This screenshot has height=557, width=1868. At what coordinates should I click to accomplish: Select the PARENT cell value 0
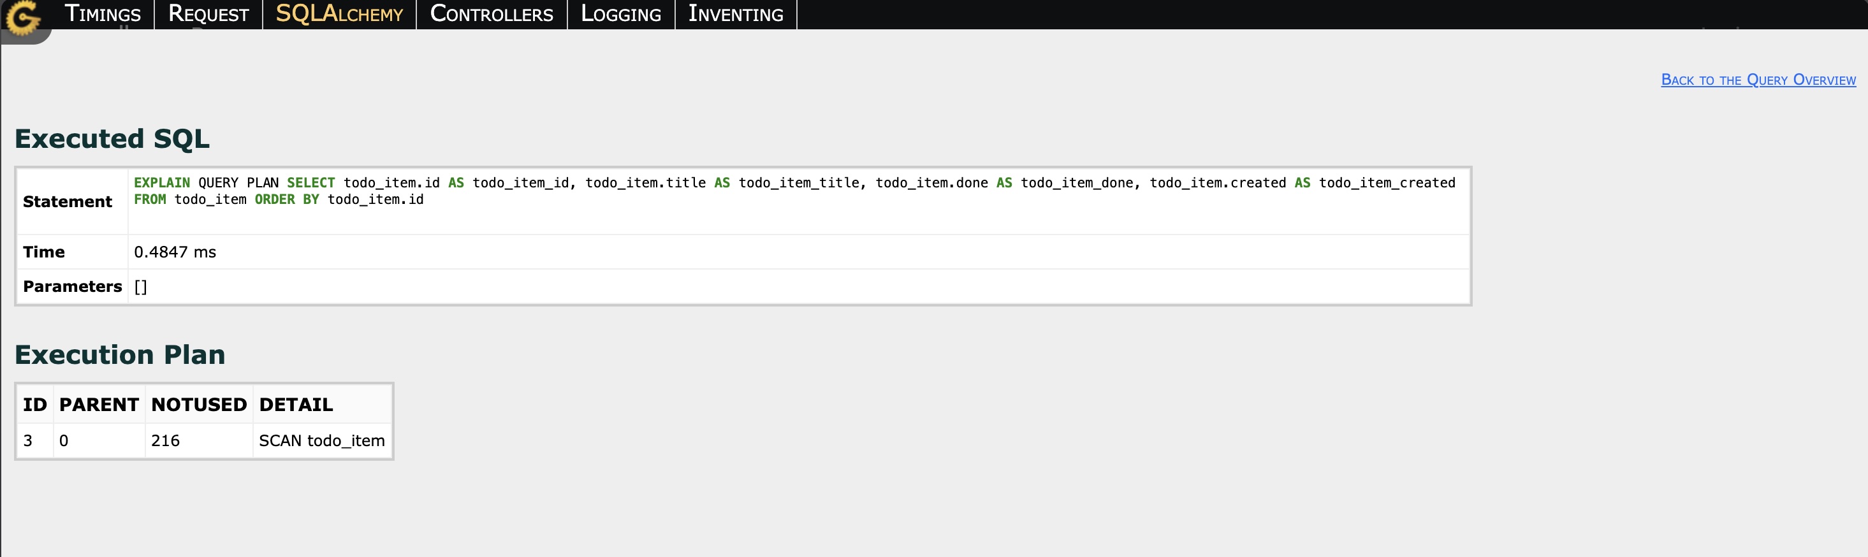click(64, 441)
